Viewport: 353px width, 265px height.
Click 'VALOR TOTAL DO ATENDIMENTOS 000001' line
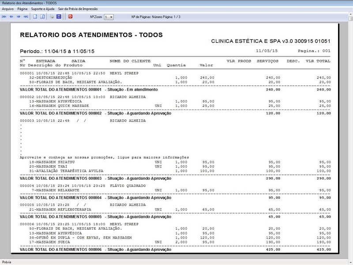(x=175, y=90)
